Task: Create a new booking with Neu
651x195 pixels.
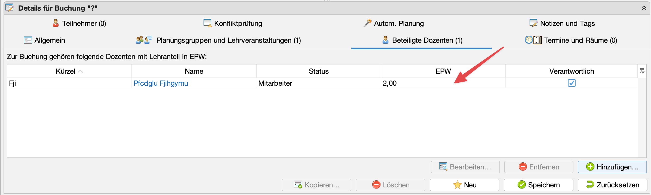Action: 464,185
